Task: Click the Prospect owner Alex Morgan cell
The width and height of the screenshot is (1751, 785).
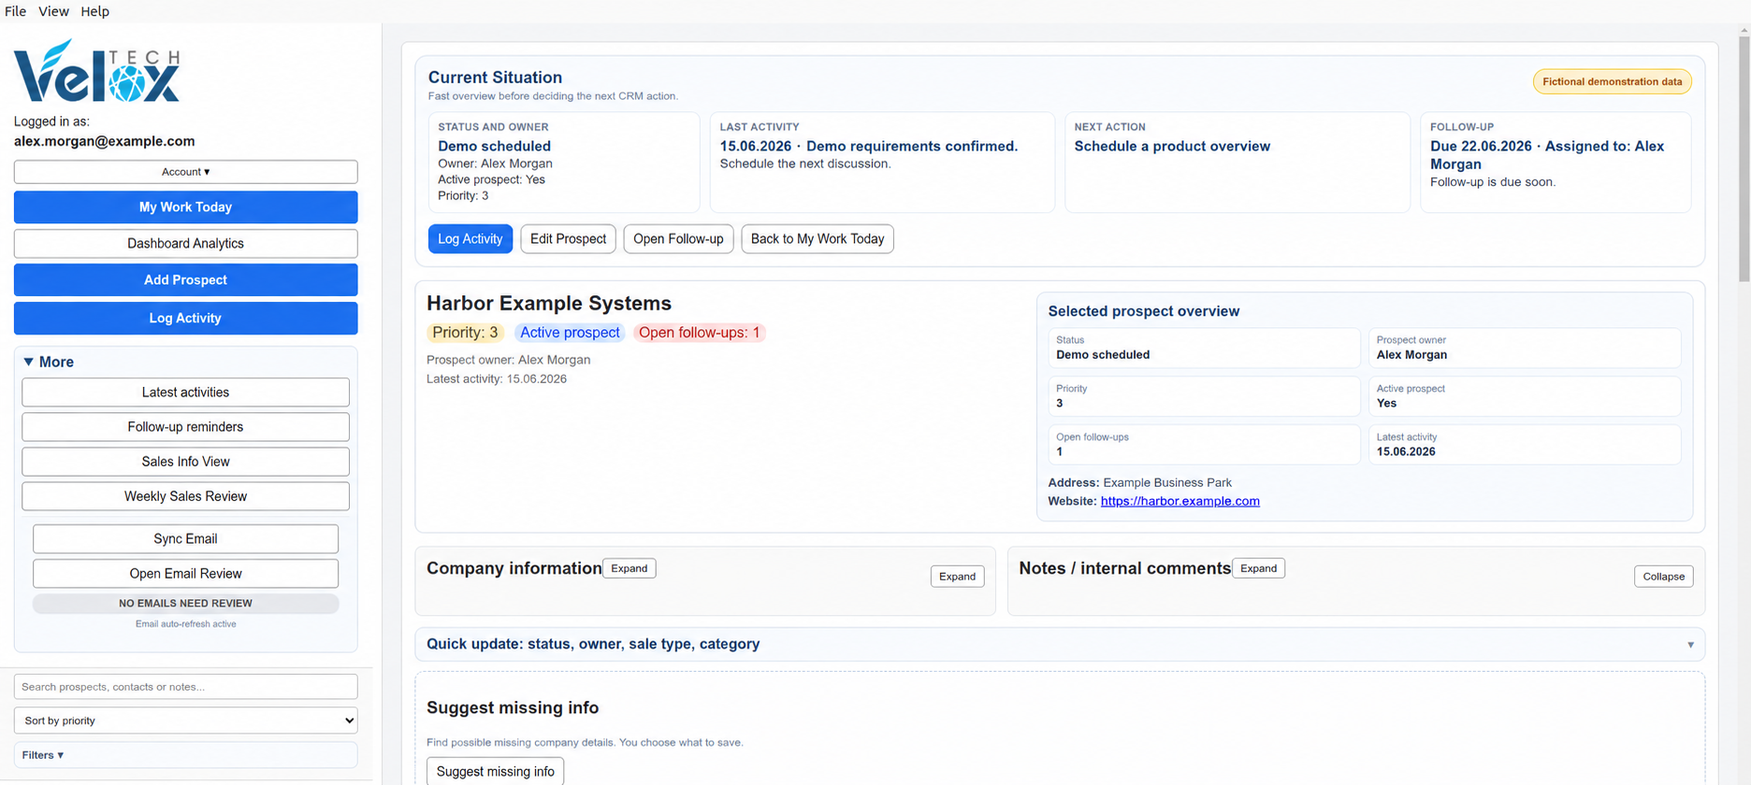Action: (1524, 348)
